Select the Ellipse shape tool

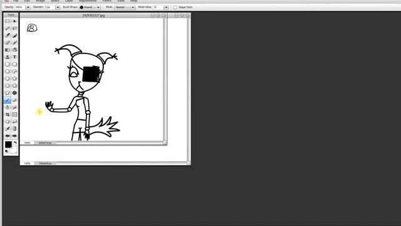coord(8,72)
